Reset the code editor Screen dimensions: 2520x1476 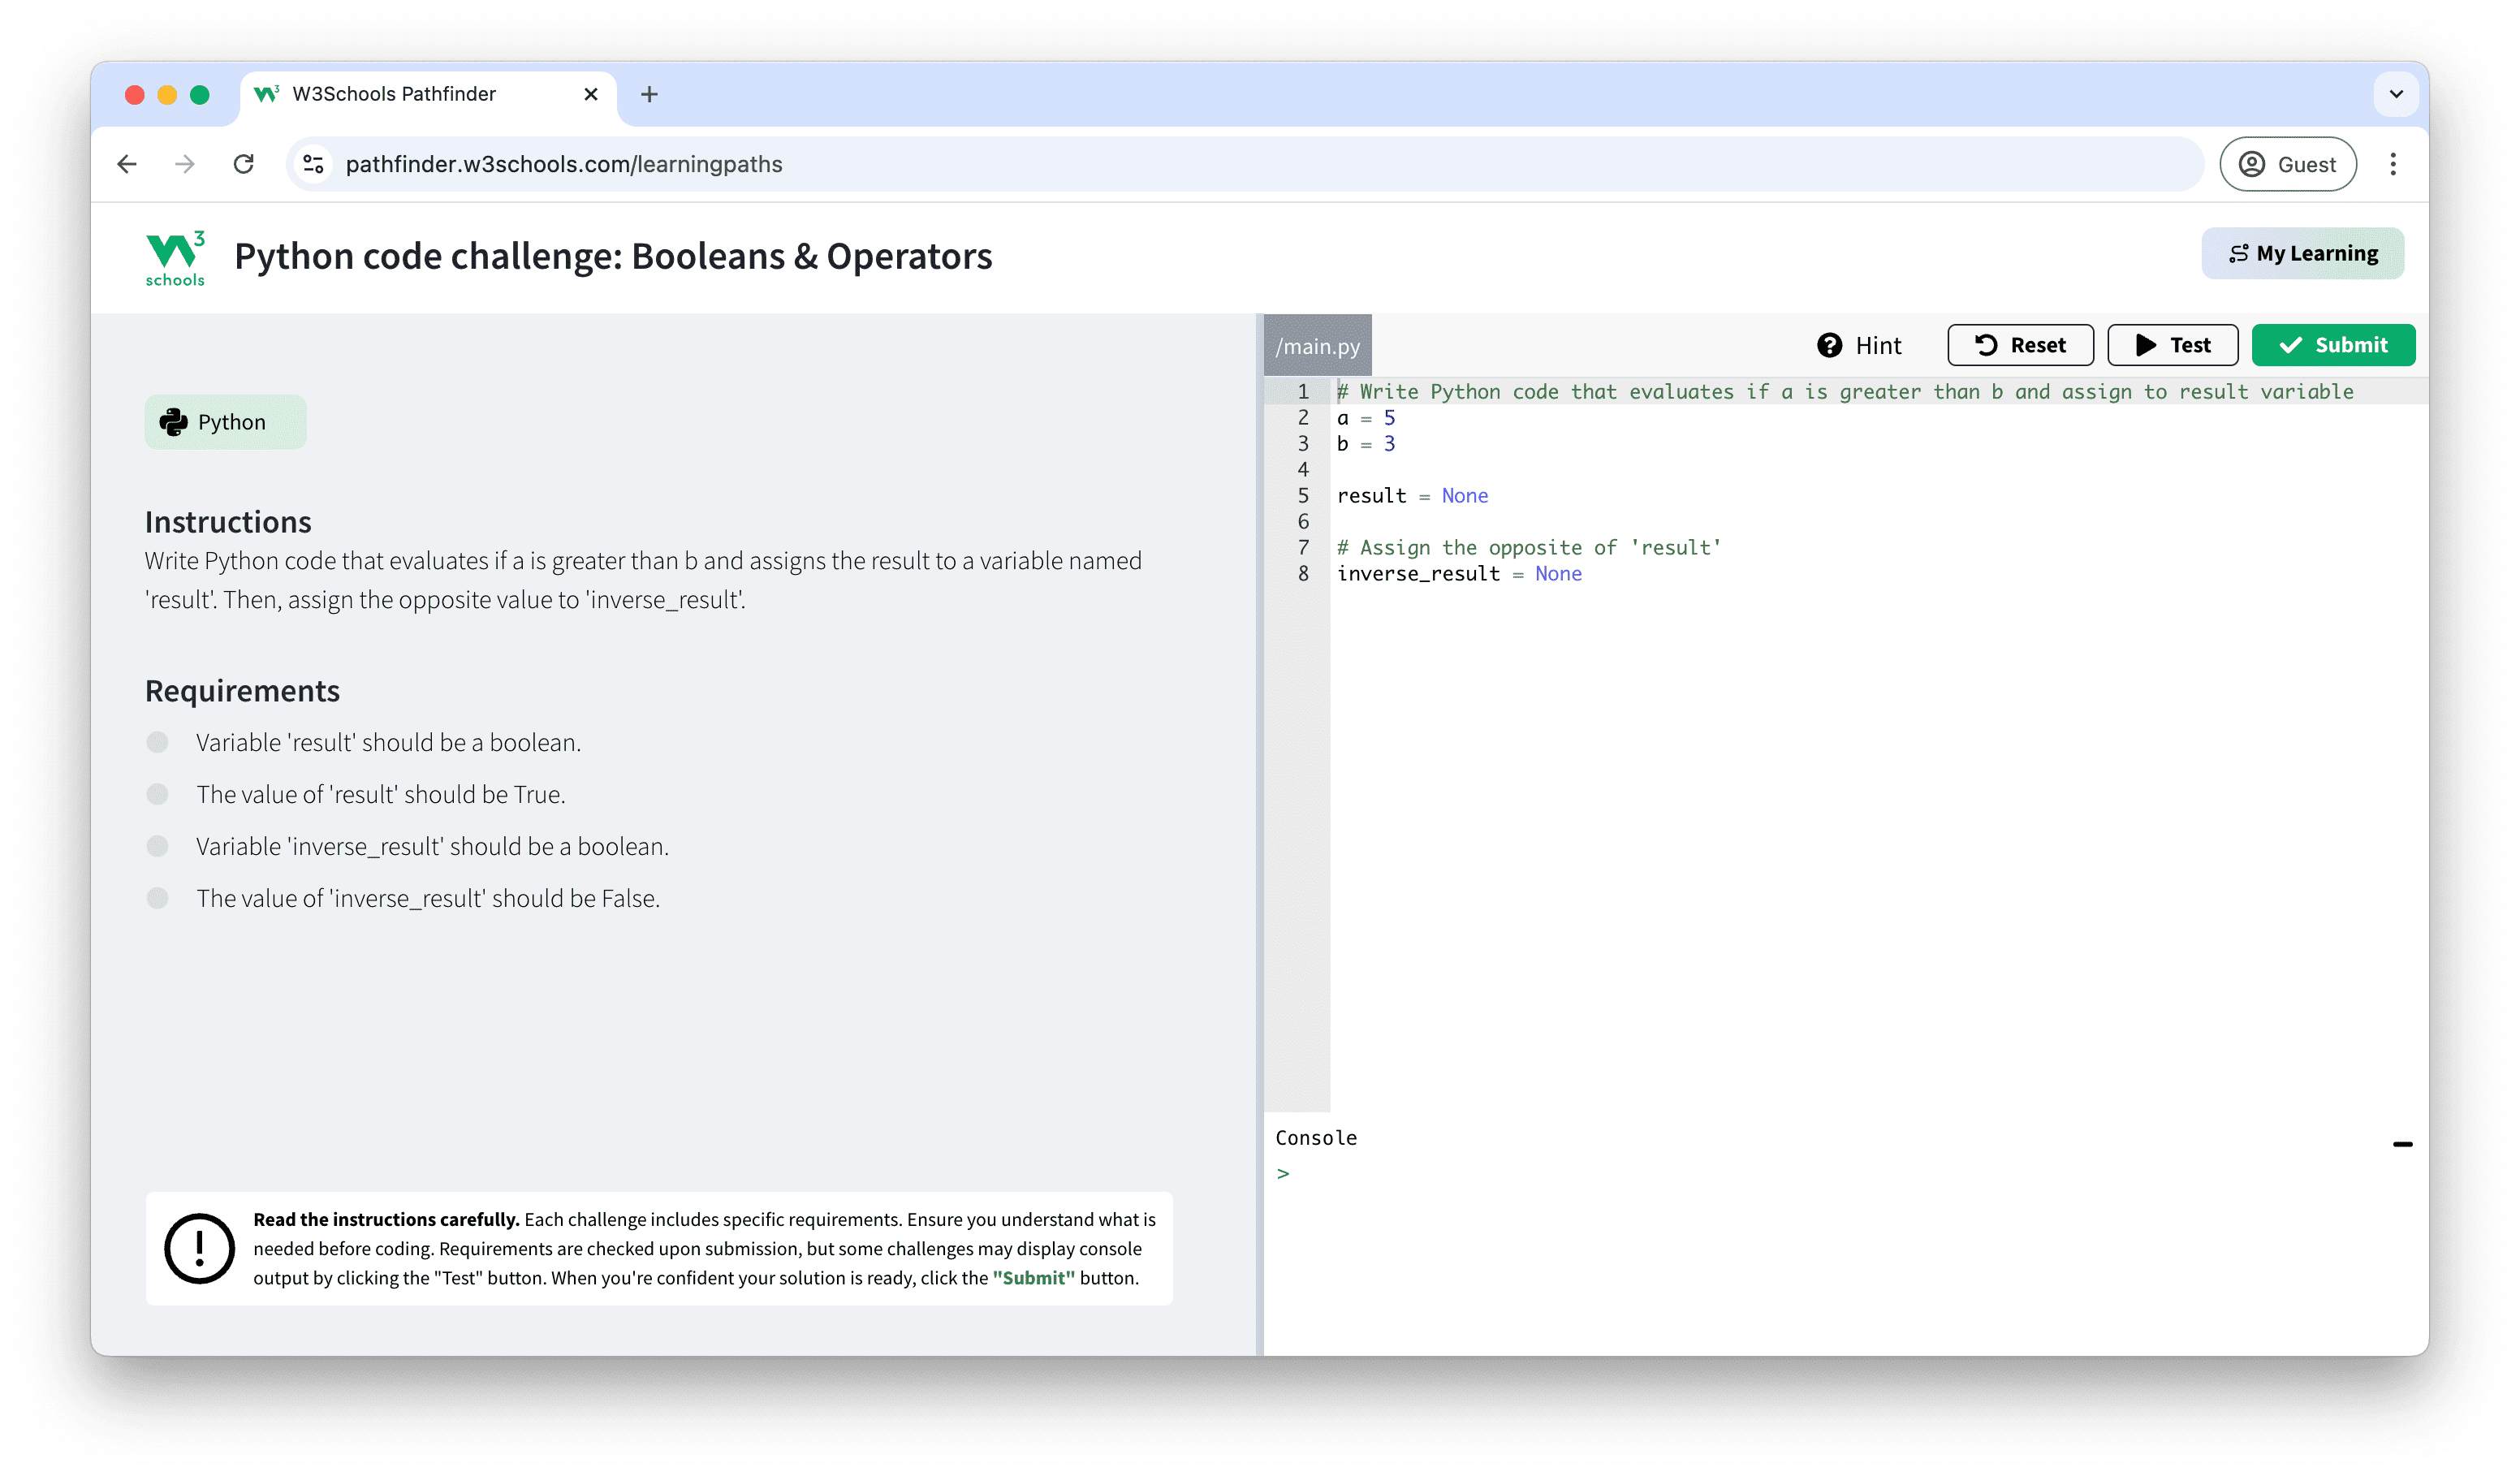point(2020,345)
